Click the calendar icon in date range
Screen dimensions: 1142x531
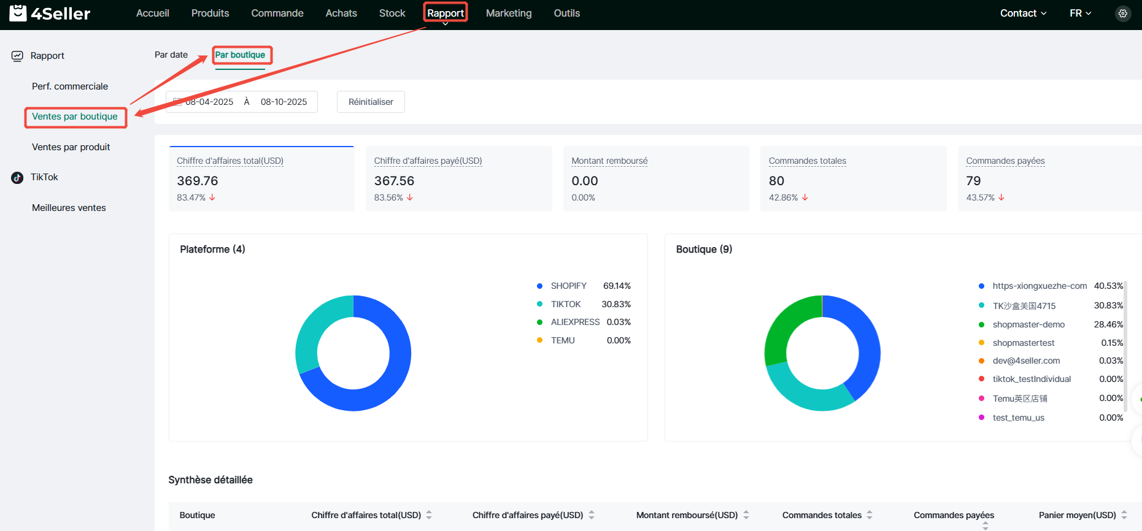coord(177,102)
